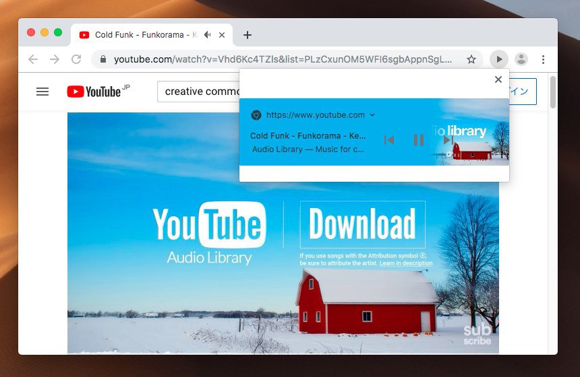Open the Chrome profile avatar menu
Image resolution: width=580 pixels, height=377 pixels.
[521, 59]
